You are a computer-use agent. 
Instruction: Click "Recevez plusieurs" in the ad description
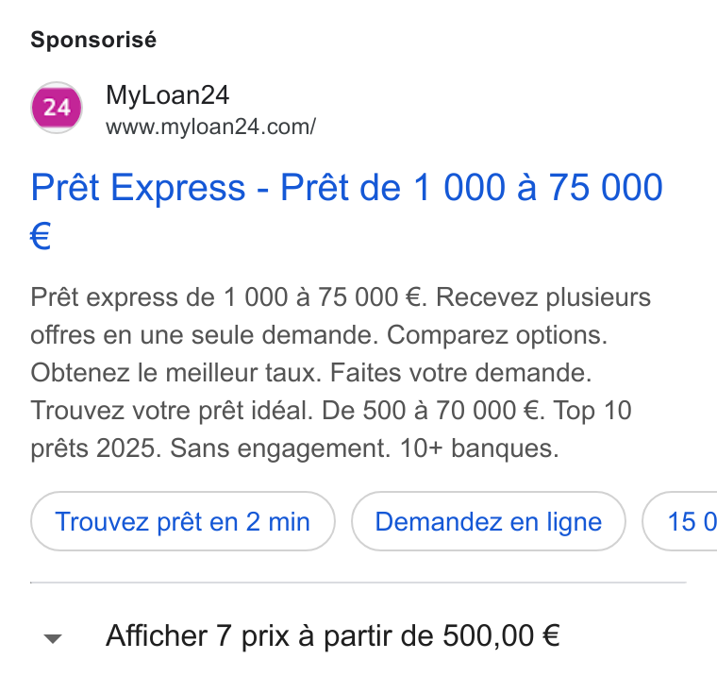tap(543, 297)
